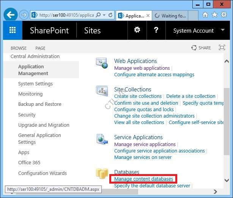This screenshot has height=198, width=233.
Task: Click the Refresh page icon
Action: tap(110, 15)
